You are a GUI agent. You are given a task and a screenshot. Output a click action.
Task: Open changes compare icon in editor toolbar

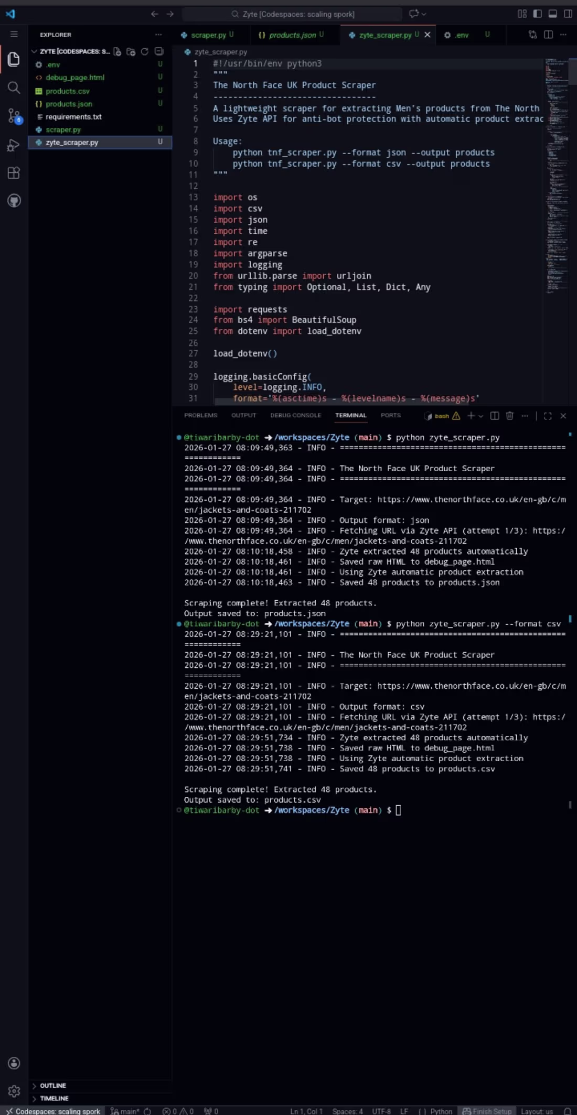[x=532, y=35]
